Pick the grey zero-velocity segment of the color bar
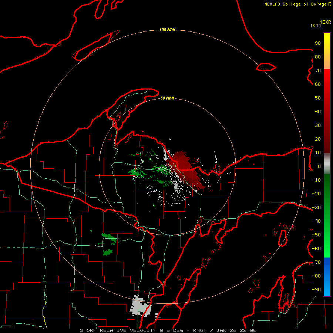333x333 pixels. click(x=327, y=164)
